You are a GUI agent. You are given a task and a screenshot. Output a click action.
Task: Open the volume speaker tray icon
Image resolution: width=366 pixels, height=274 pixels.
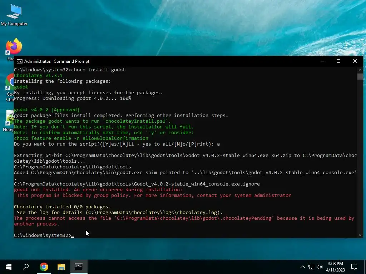320,267
